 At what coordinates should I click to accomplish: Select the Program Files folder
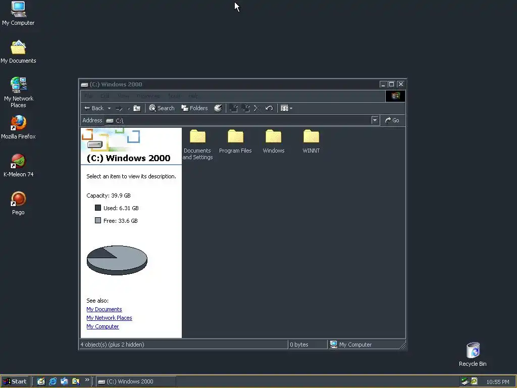pos(235,142)
